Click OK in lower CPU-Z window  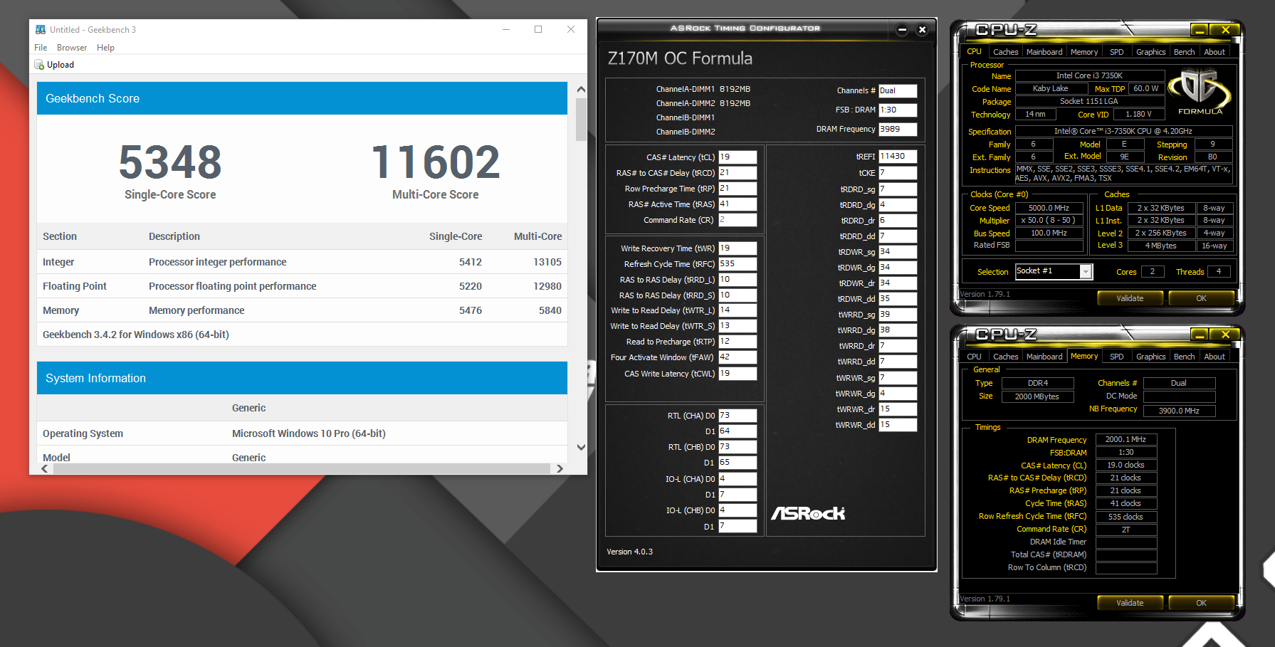1201,603
